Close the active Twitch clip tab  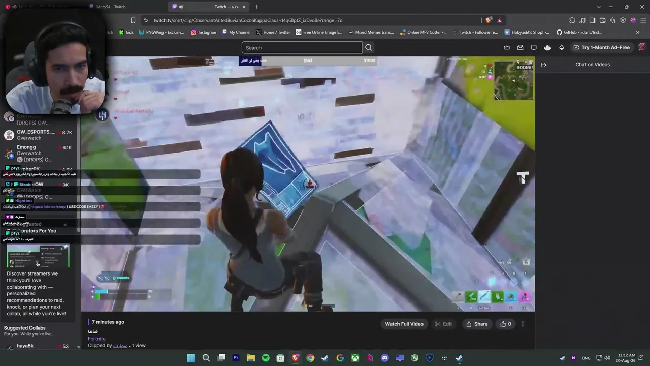[x=244, y=7]
